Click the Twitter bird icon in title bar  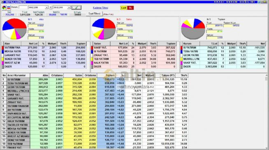(259, 2)
